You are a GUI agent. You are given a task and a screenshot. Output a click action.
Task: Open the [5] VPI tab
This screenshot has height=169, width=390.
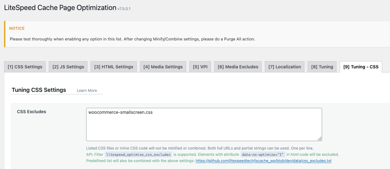(200, 67)
